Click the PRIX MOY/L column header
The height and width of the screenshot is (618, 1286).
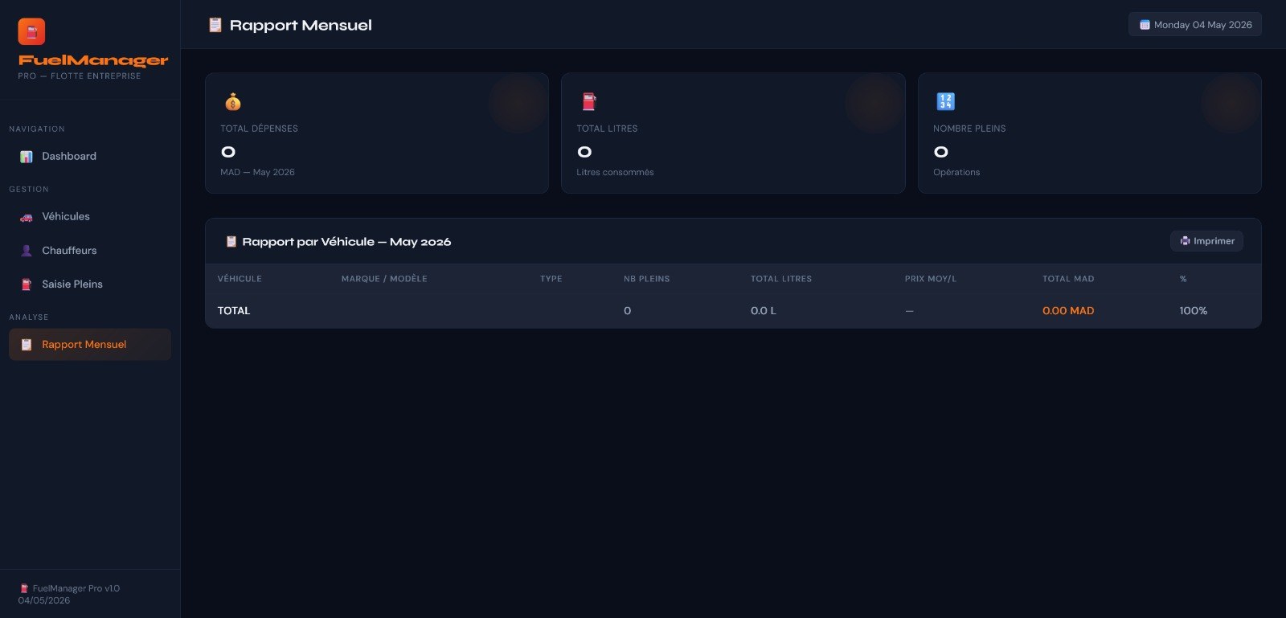pos(931,279)
